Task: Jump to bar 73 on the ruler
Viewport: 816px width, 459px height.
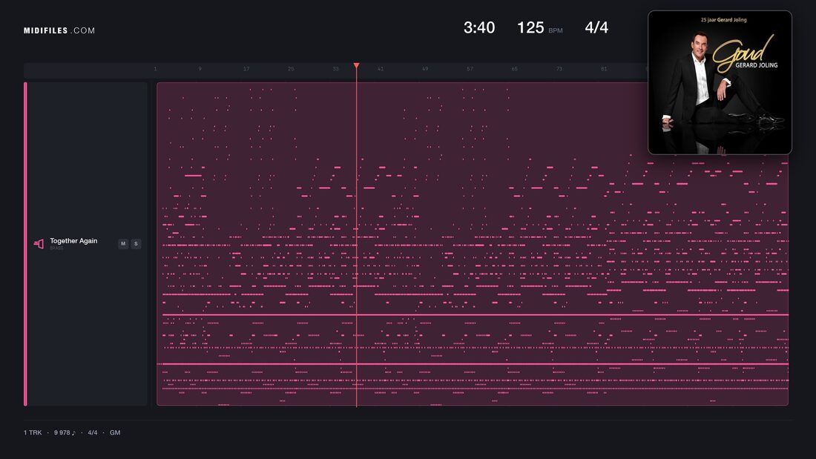Action: [x=559, y=69]
